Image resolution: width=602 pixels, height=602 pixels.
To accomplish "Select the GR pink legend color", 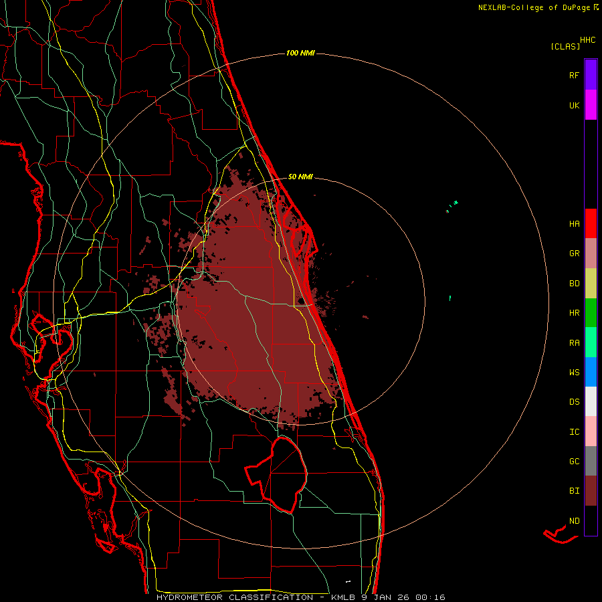I will (591, 254).
